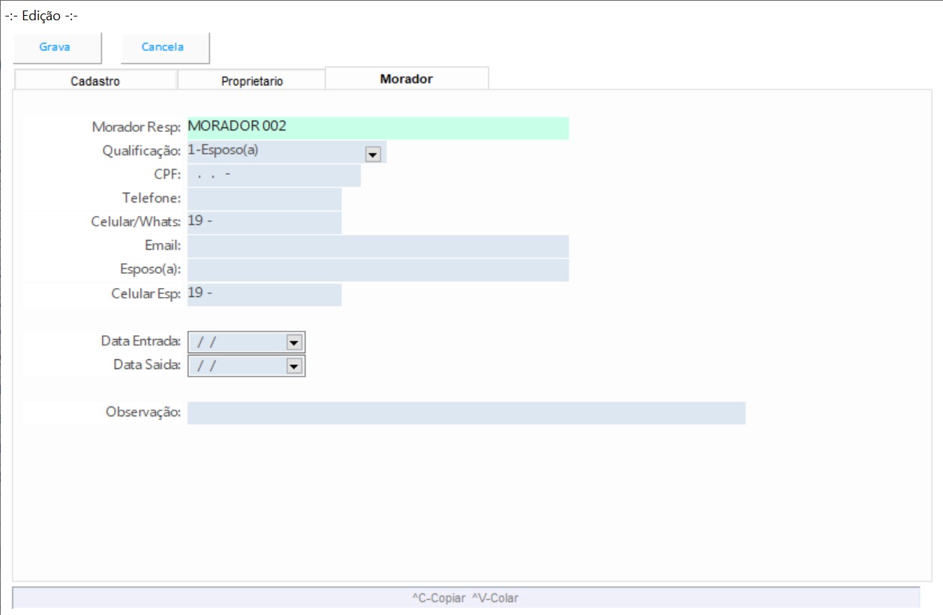Click inside the Data Saida date text
The image size is (943, 615).
pyautogui.click(x=236, y=365)
